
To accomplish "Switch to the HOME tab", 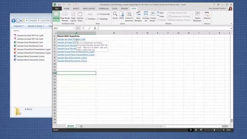I will pos(66,8).
